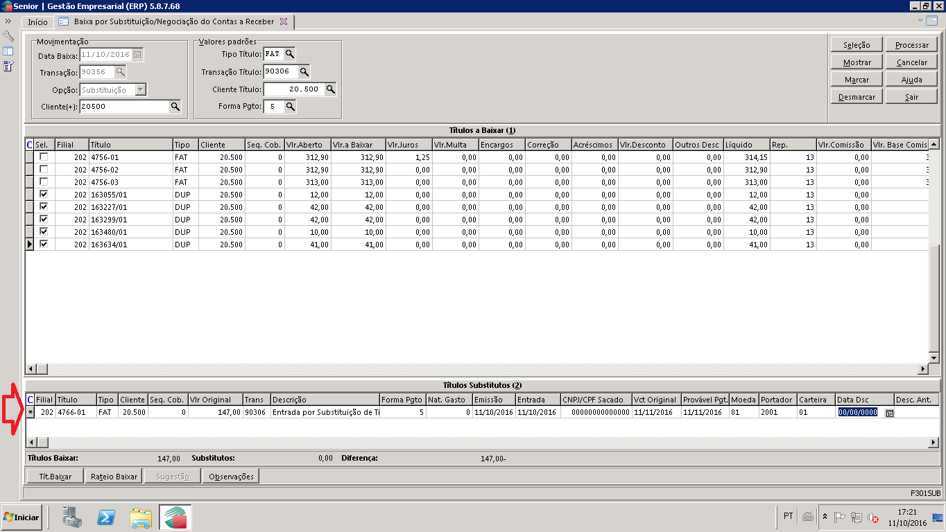Open the panel layout icon in sidebar
This screenshot has width=946, height=532.
pos(8,51)
